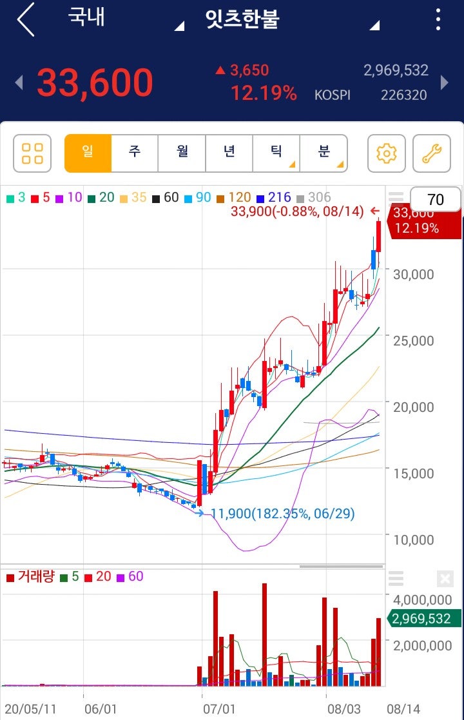464x720 pixels.
Task: Toggle the volume 5-day average legend
Action: 70,577
